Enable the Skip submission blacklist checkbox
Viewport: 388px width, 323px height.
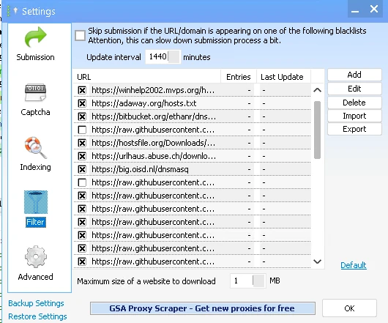[x=81, y=35]
